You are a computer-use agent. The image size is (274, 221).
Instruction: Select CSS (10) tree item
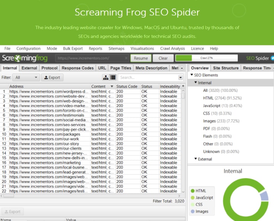(217, 114)
